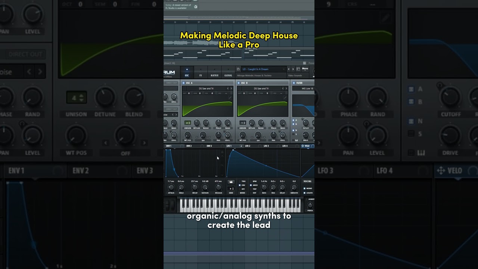This screenshot has height=269, width=478.
Task: Toggle filter routing for oscillator B
Action: click(x=293, y=124)
